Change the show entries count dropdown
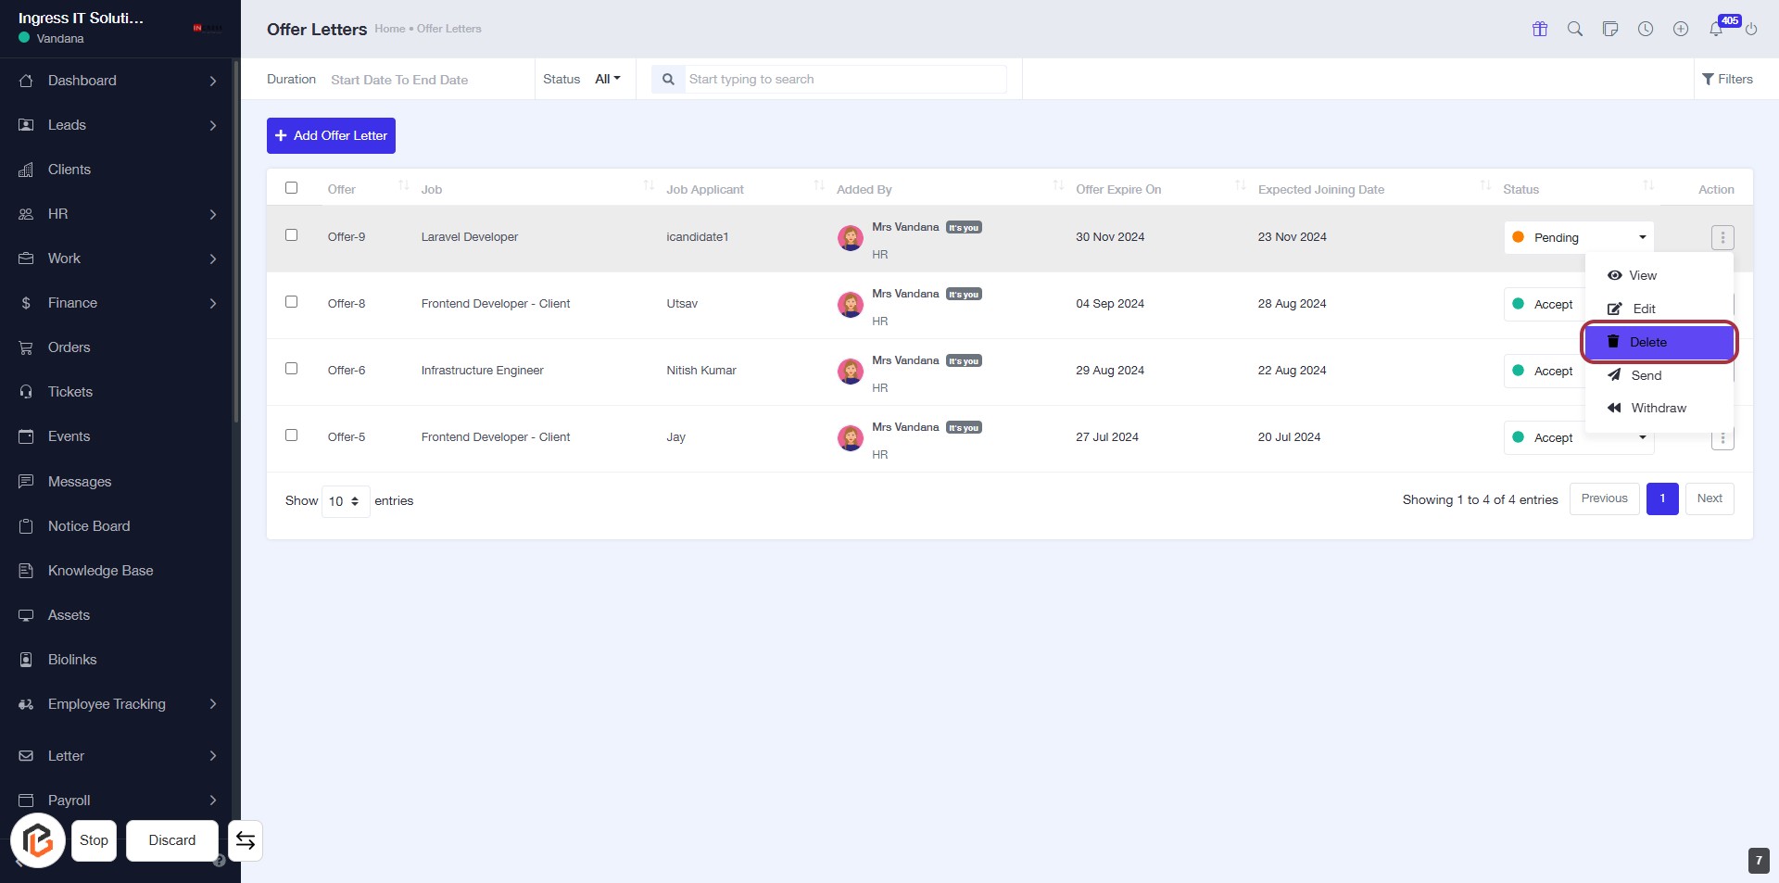Image resolution: width=1779 pixels, height=883 pixels. pyautogui.click(x=345, y=501)
